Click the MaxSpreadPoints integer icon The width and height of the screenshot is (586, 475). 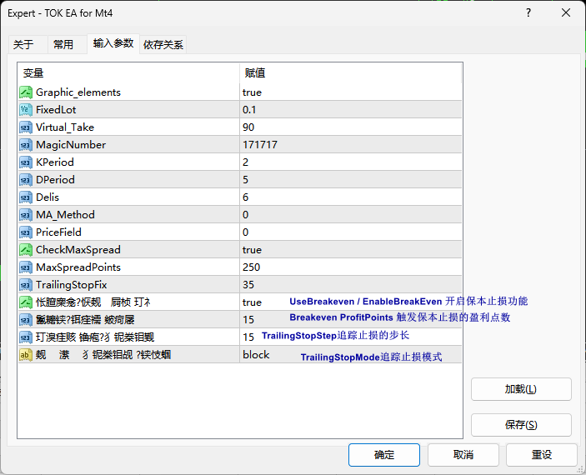click(26, 267)
